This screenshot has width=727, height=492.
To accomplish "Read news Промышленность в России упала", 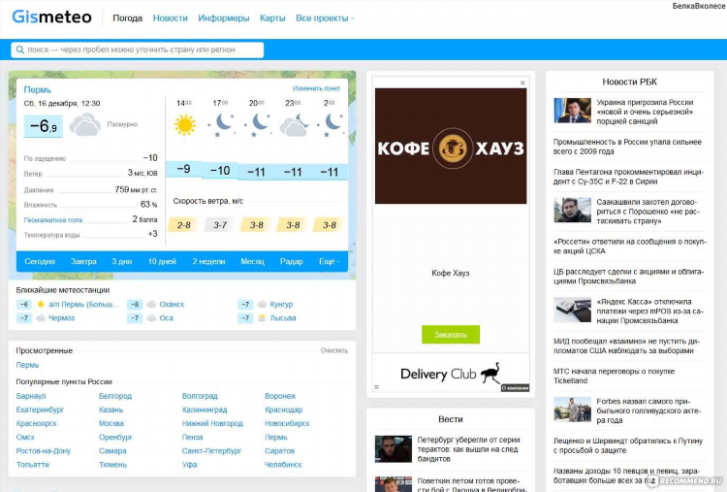I will click(627, 147).
